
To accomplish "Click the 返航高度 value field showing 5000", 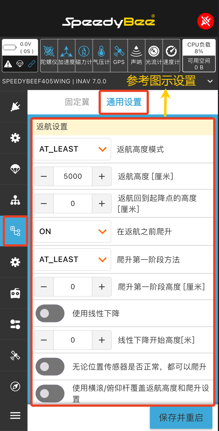I will [73, 176].
